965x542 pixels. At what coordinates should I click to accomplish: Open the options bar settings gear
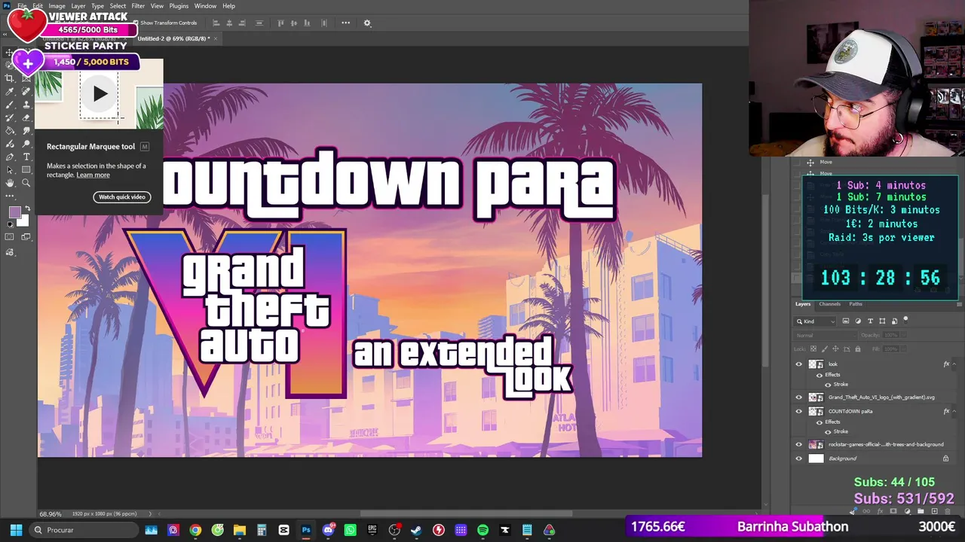[367, 23]
